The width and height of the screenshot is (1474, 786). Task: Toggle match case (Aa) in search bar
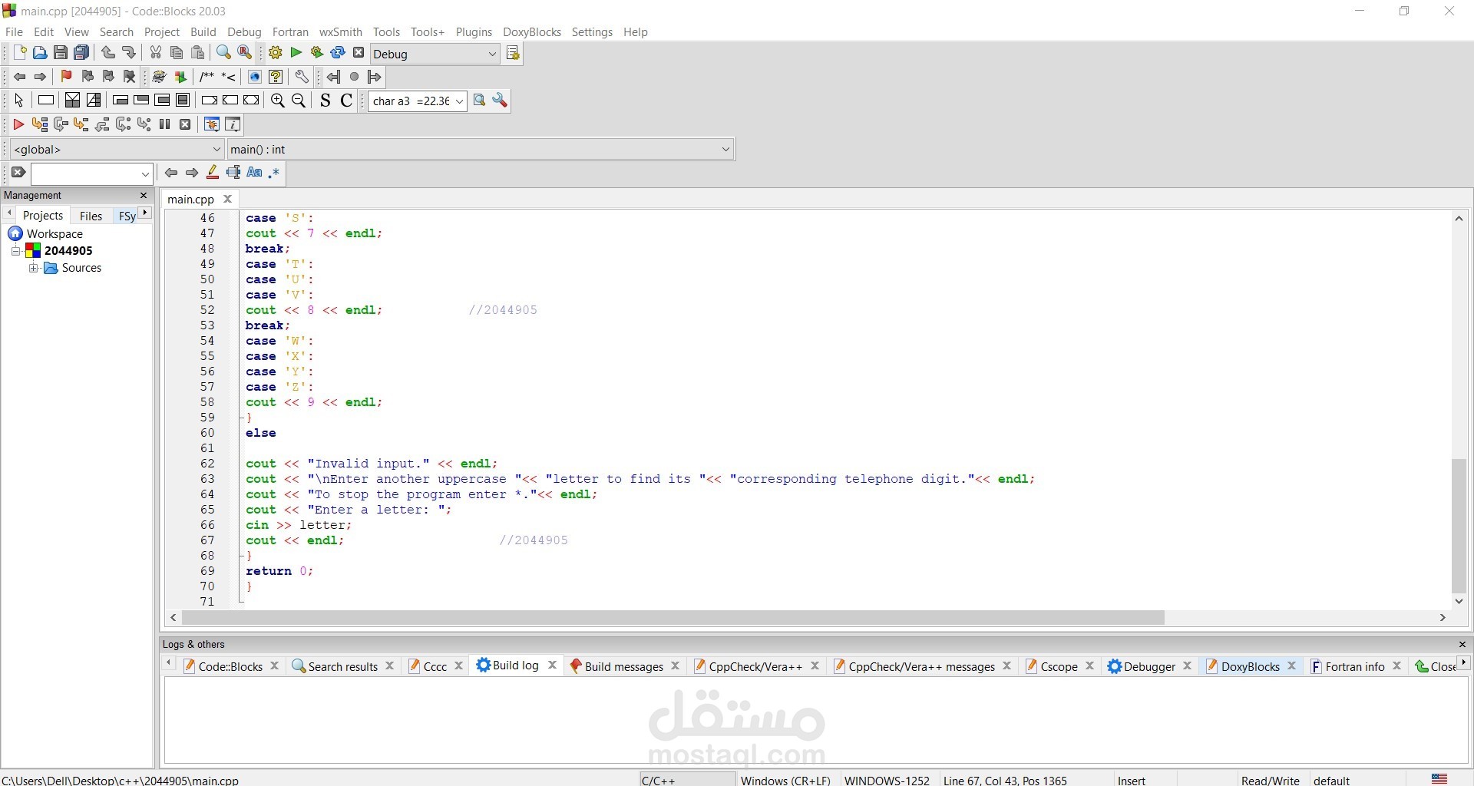254,173
